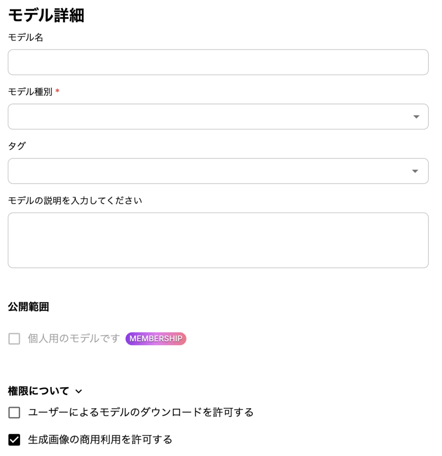
Task: Click the モデル種別 required field label
Action: click(30, 92)
